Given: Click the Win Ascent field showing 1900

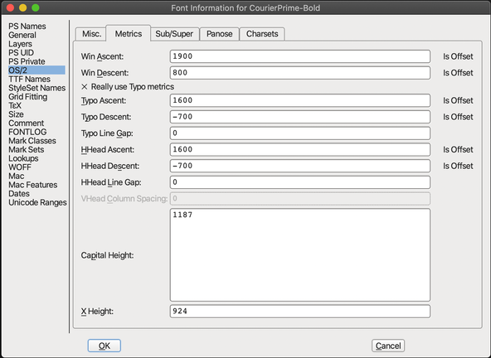Looking at the screenshot, I should 300,56.
